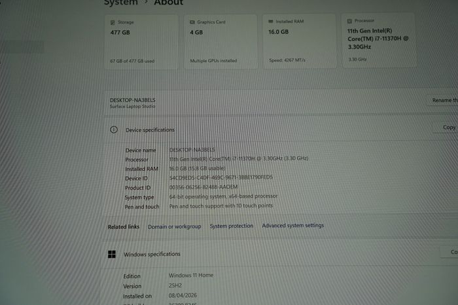Go back to System in breadcrumb
The height and width of the screenshot is (305, 458).
tap(120, 3)
